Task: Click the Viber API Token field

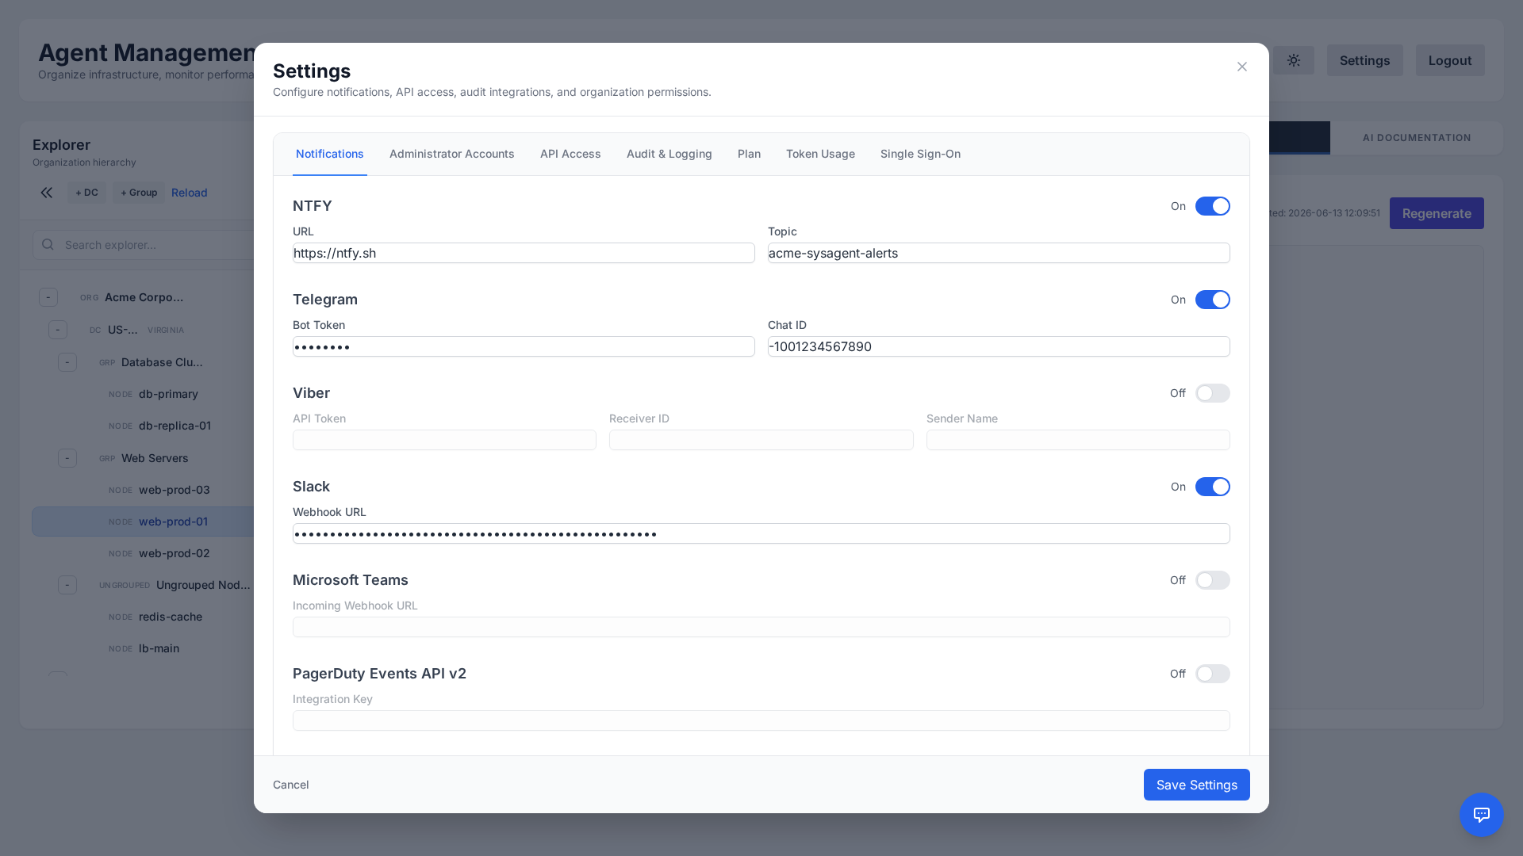Action: [x=444, y=440]
